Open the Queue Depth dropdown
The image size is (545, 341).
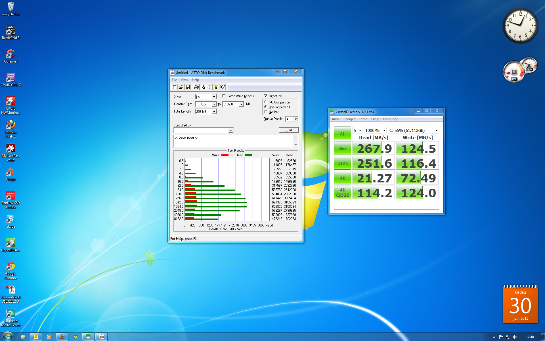pyautogui.click(x=295, y=119)
